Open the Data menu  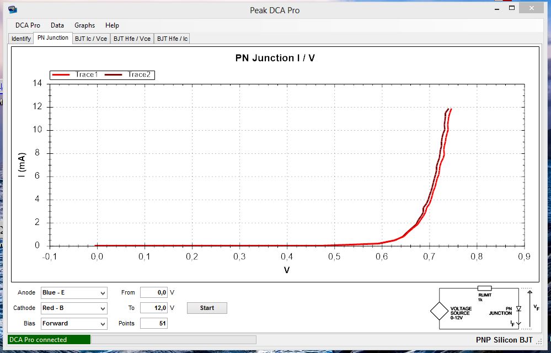tap(57, 25)
